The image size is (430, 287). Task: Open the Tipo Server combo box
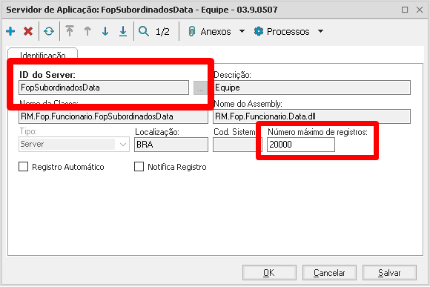tap(74, 145)
